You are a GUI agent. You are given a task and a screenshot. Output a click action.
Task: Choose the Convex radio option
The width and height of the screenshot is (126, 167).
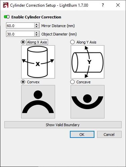(23, 82)
